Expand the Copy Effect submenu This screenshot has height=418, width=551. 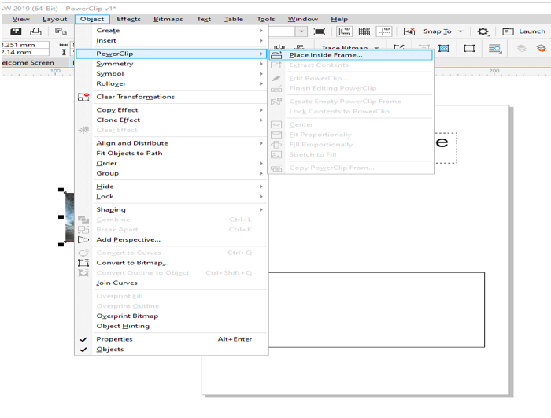pyautogui.click(x=172, y=110)
